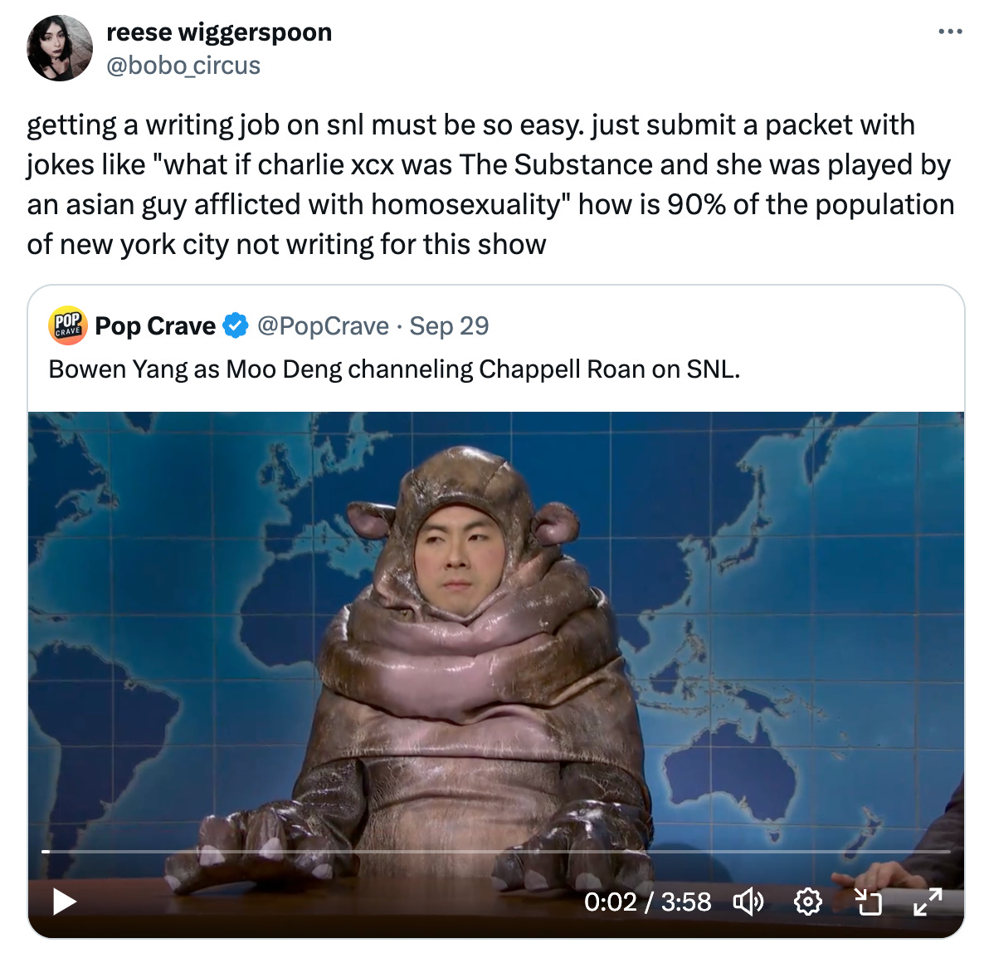Visit the @bobo_circus handle
989x958 pixels.
(x=183, y=66)
